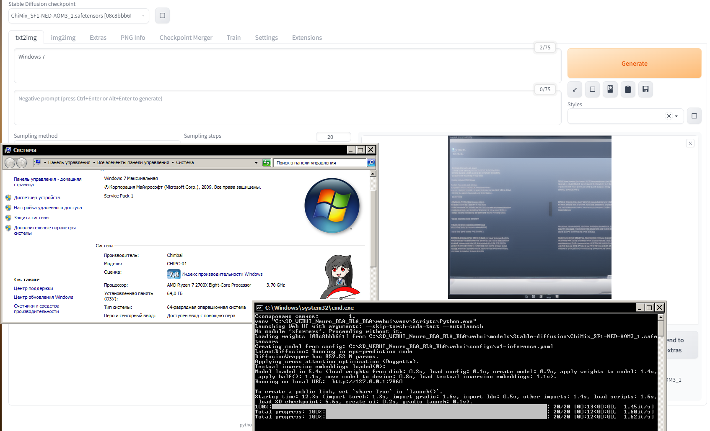The width and height of the screenshot is (710, 431).
Task: Click the orange Generate button
Action: click(x=634, y=63)
